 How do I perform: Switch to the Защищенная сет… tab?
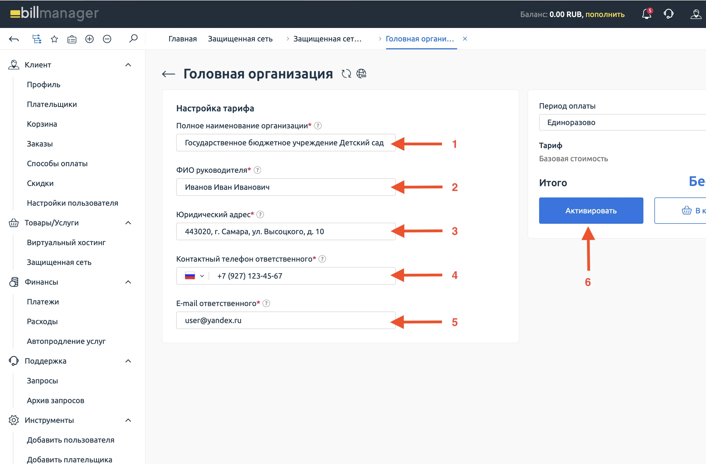coord(327,39)
